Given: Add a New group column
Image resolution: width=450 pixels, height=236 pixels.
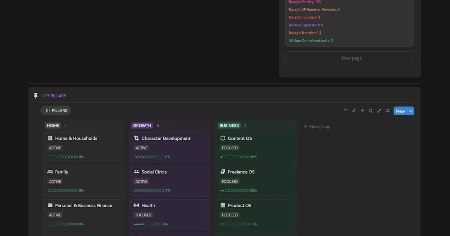Looking at the screenshot, I should pos(317,127).
